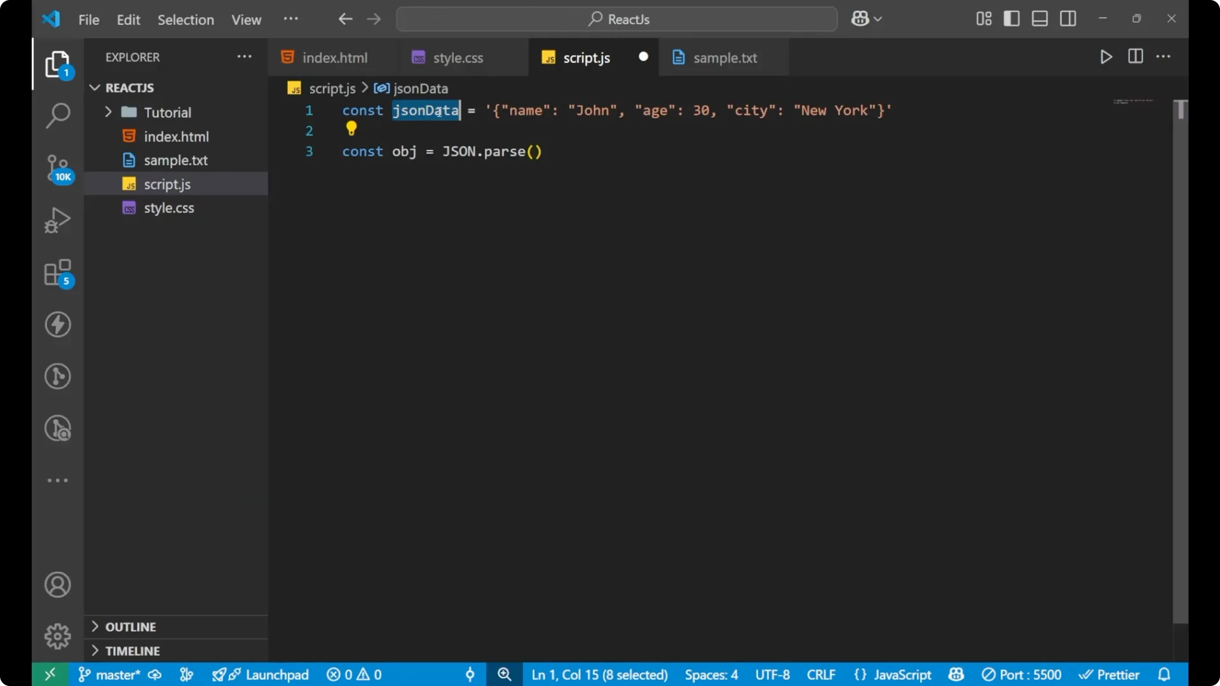This screenshot has height=686, width=1220.
Task: Open the Accounts icon in the activity bar
Action: [57, 584]
